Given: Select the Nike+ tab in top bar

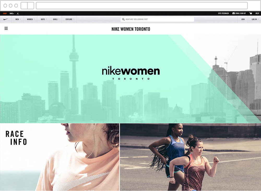Looking at the screenshot, I should (12, 13).
